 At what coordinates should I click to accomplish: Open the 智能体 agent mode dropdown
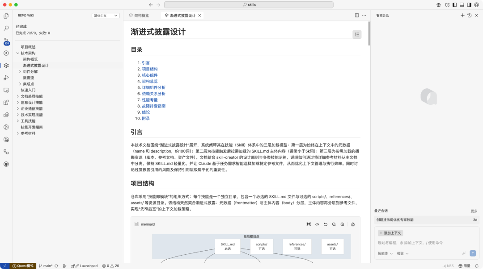click(x=385, y=253)
